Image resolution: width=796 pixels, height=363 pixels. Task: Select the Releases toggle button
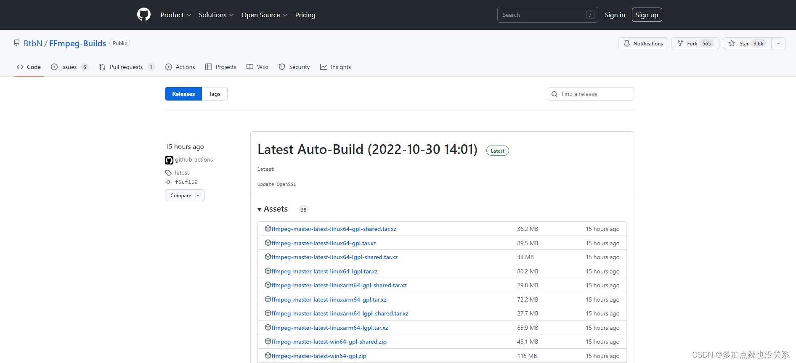pos(183,94)
